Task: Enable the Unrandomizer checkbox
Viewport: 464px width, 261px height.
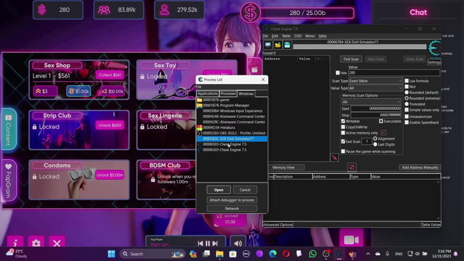Action: [x=406, y=117]
